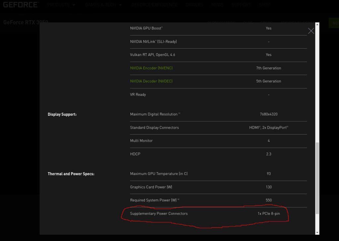Open the News section
The image size is (339, 241).
218,5
